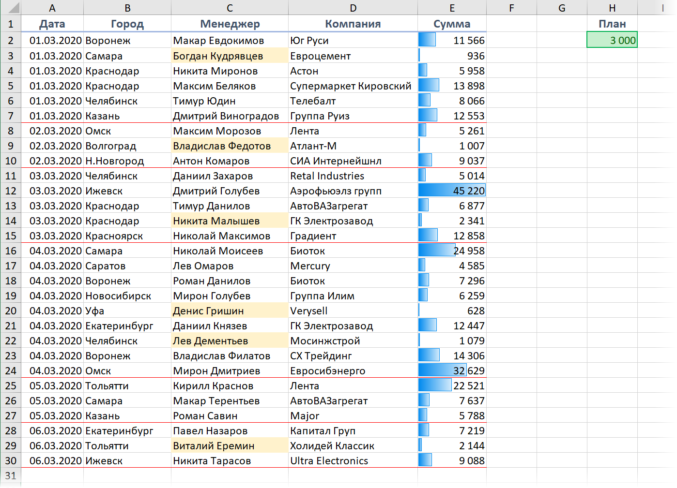This screenshot has height=488, width=677.
Task: Select cell with amount 24 958
Action: pyautogui.click(x=452, y=251)
